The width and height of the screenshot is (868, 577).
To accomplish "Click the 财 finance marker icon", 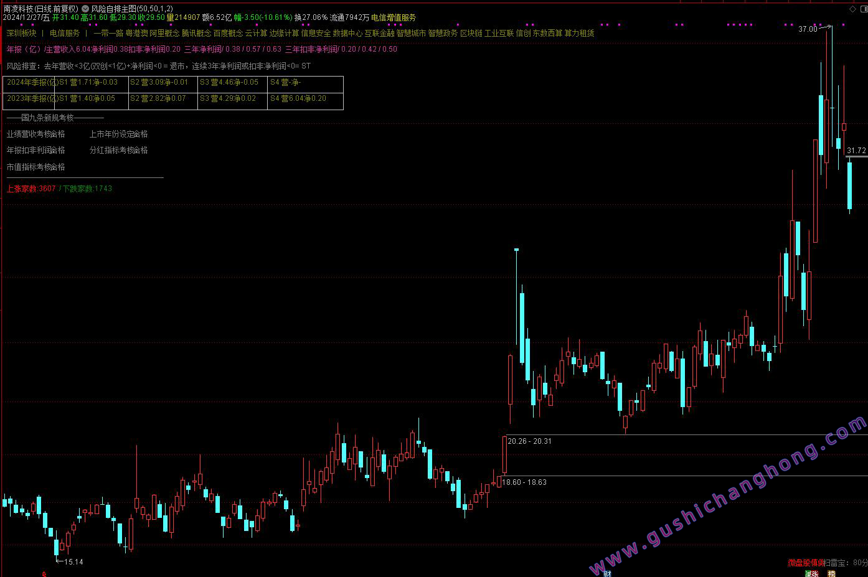I will (607, 573).
